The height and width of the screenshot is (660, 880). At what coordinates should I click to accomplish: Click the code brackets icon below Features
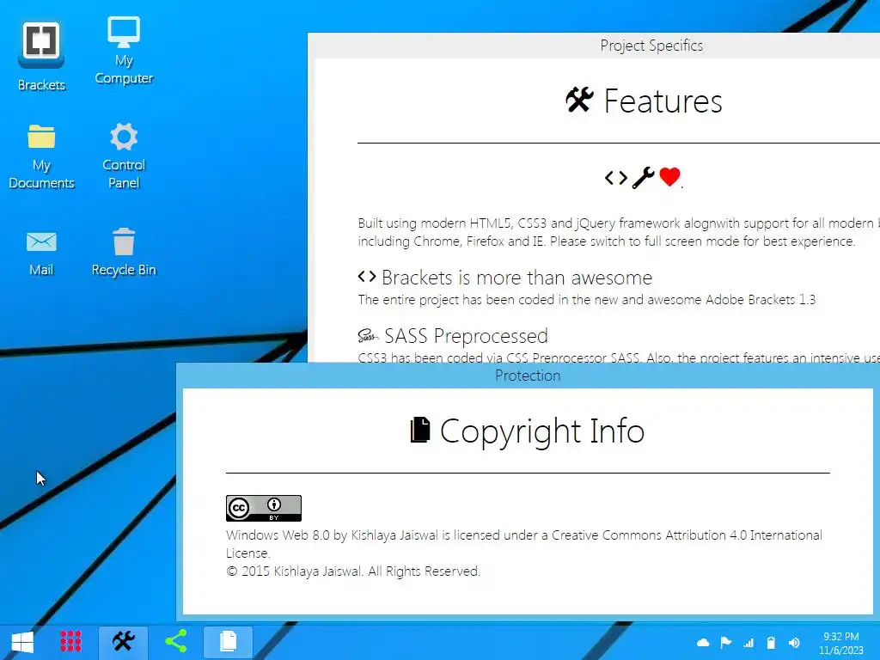(x=615, y=178)
